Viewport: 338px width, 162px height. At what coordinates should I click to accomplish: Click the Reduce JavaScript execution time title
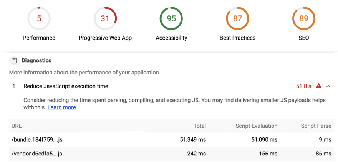click(66, 86)
